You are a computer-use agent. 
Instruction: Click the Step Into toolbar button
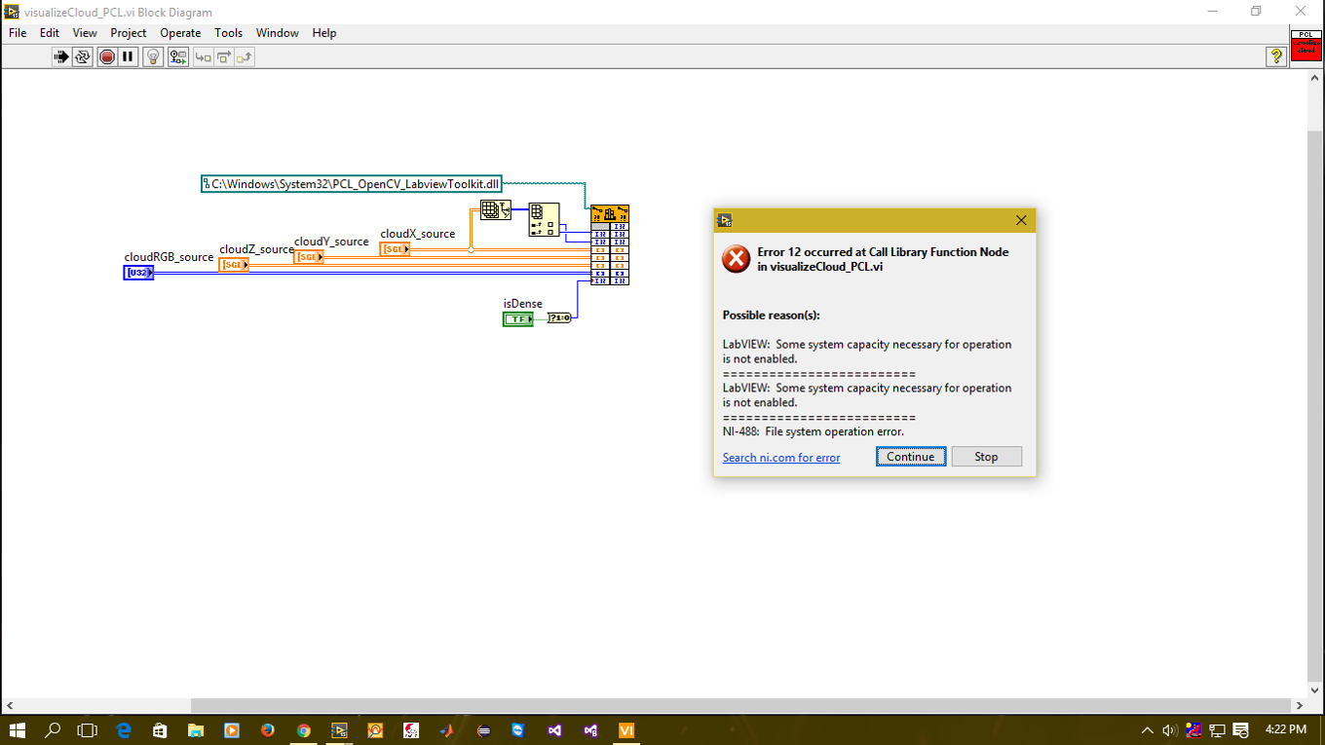203,57
